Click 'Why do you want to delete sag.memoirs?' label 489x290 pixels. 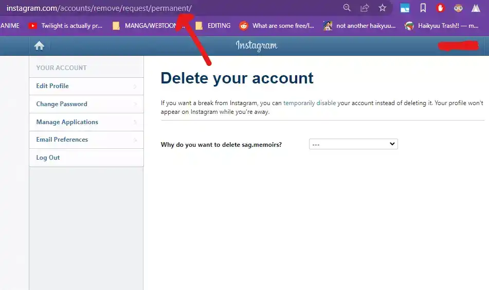(x=221, y=145)
